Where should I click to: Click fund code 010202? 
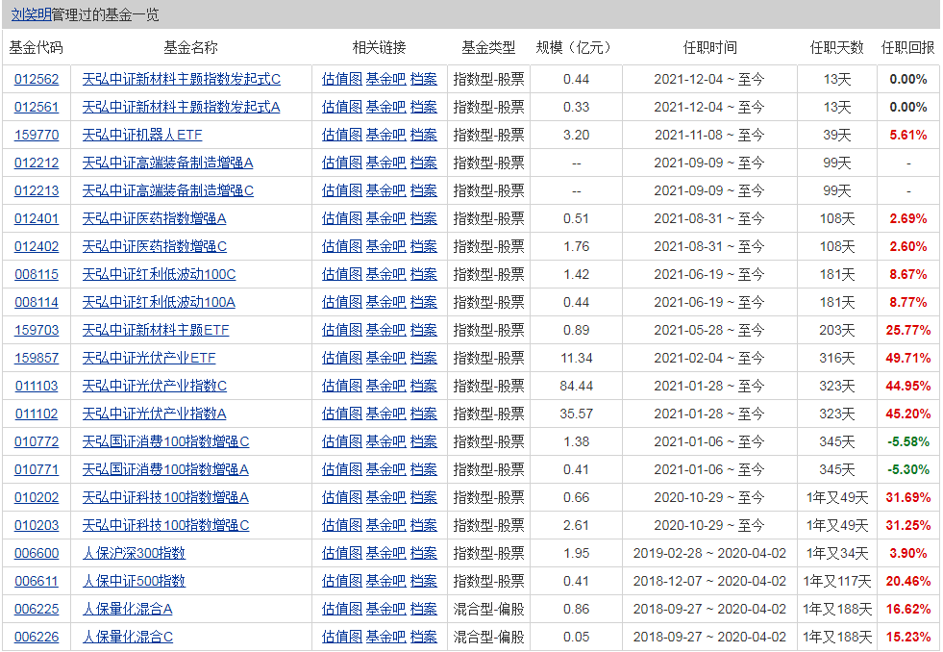[37, 497]
